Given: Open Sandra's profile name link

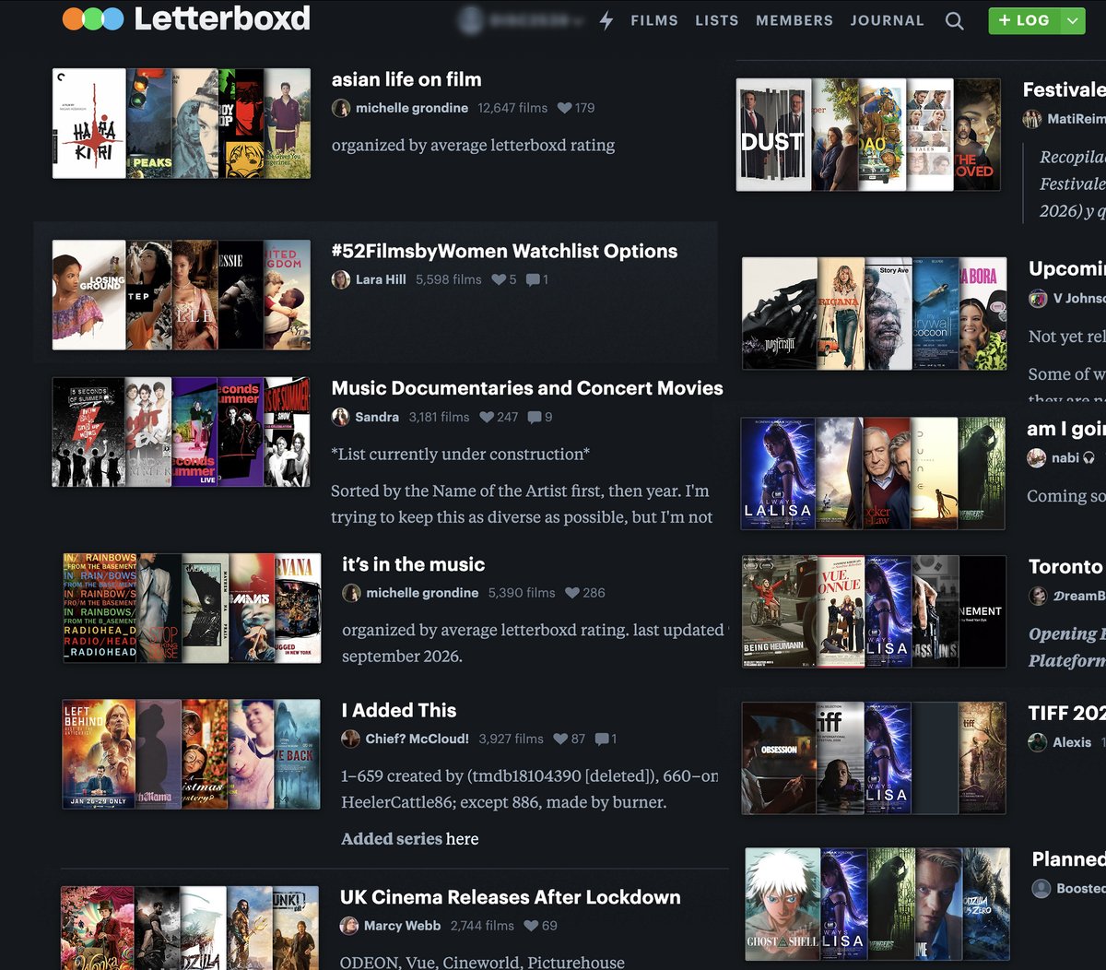Looking at the screenshot, I should pyautogui.click(x=377, y=417).
